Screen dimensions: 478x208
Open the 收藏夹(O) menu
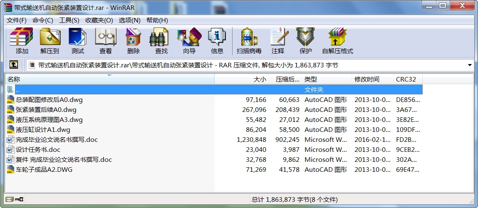[99, 20]
